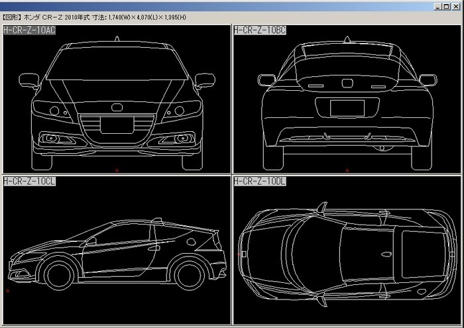Screen dimensions: 464x328
Task: Open the top view car drawing thumbnail
Action: (347, 250)
